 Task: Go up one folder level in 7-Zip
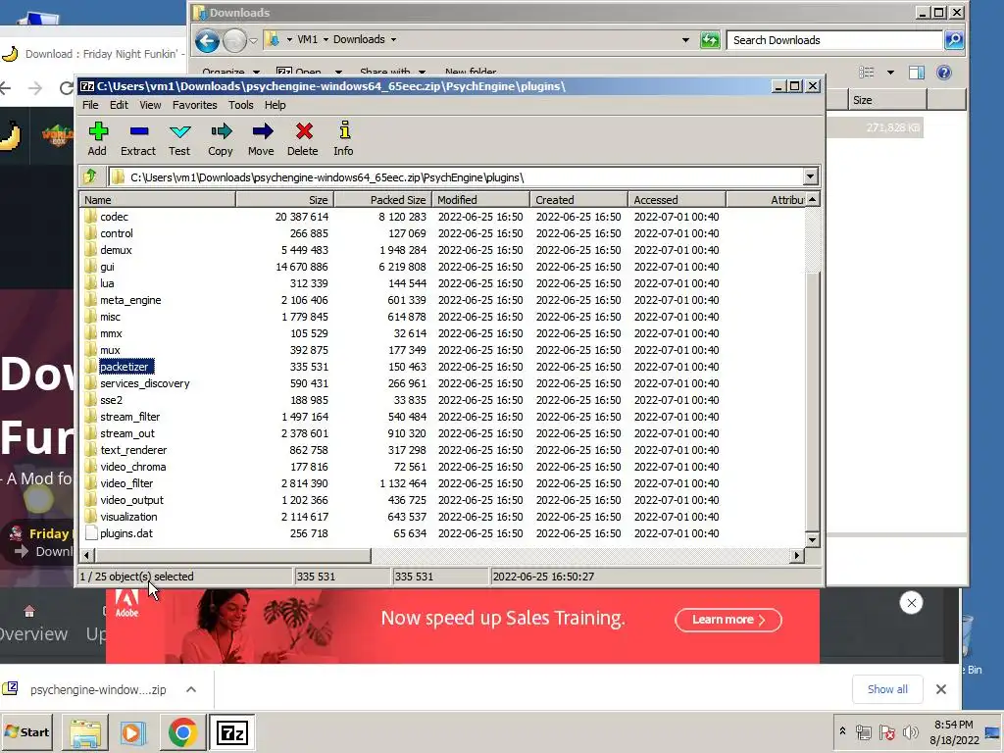[x=90, y=176]
